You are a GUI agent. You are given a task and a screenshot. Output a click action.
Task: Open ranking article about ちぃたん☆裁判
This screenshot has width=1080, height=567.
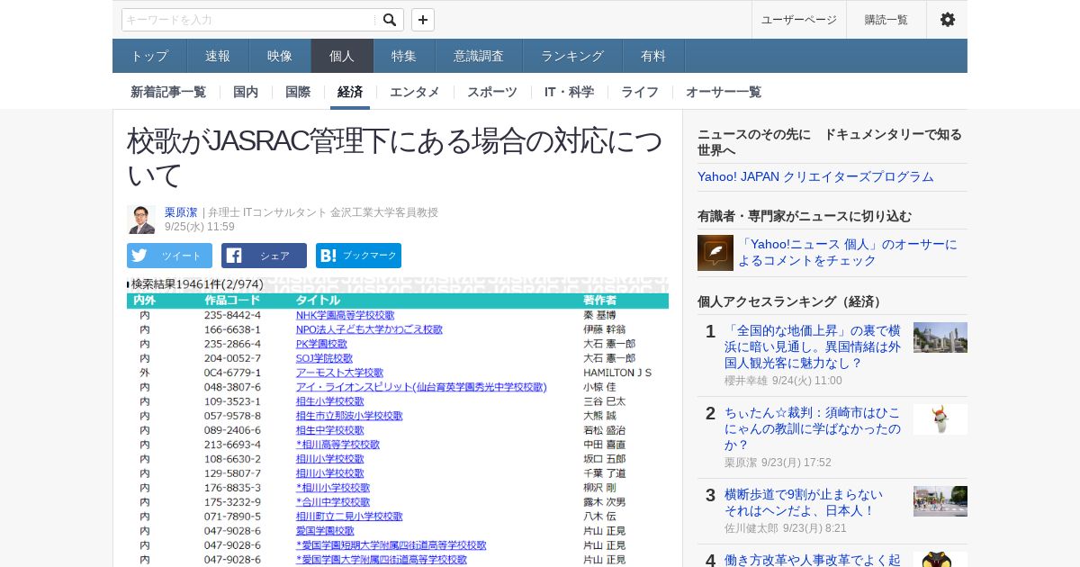[x=813, y=429]
